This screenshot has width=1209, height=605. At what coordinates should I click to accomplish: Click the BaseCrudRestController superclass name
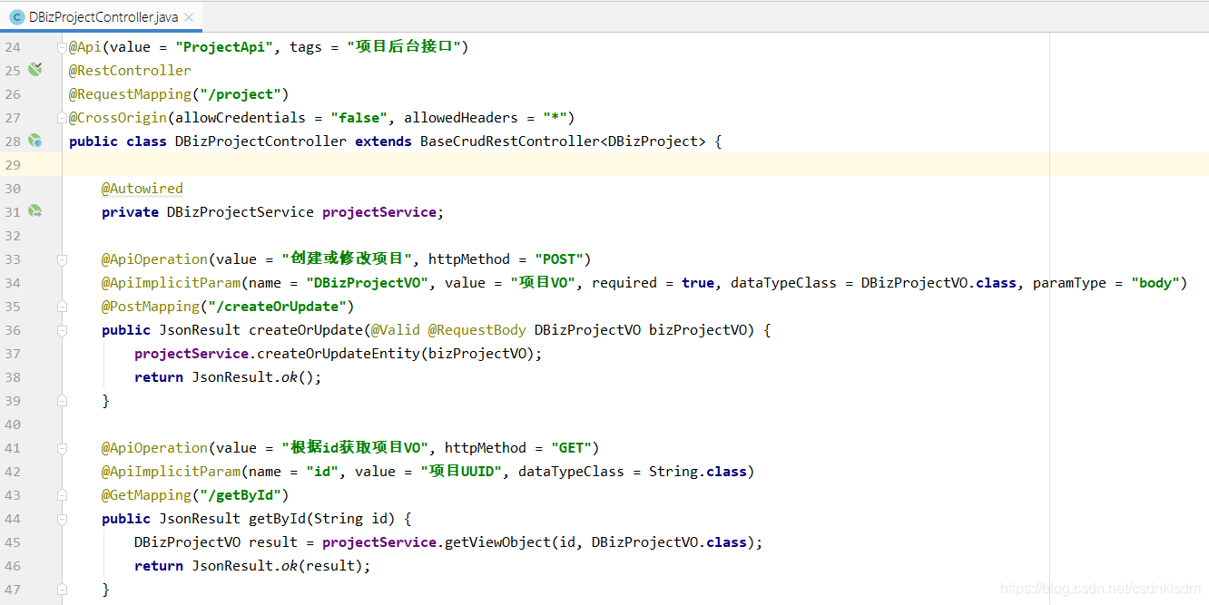pyautogui.click(x=510, y=141)
